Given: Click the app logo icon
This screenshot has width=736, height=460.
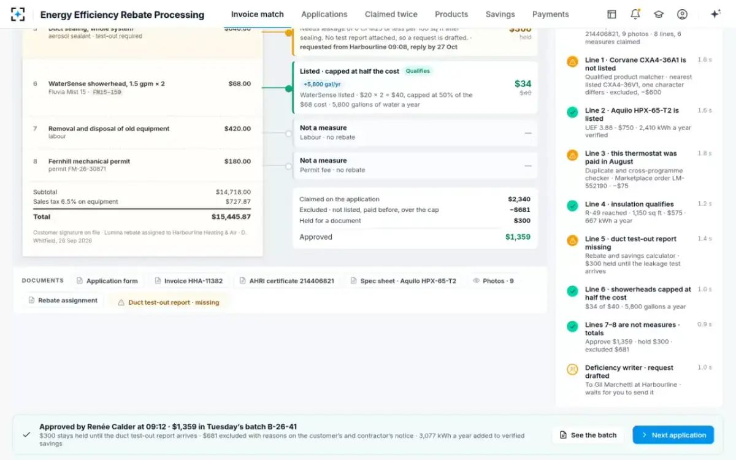Looking at the screenshot, I should [x=18, y=14].
